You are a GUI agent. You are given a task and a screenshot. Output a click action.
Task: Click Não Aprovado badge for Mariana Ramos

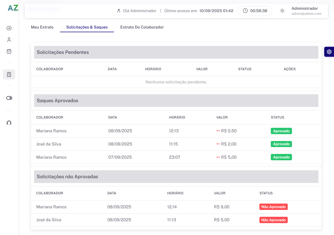point(273,207)
